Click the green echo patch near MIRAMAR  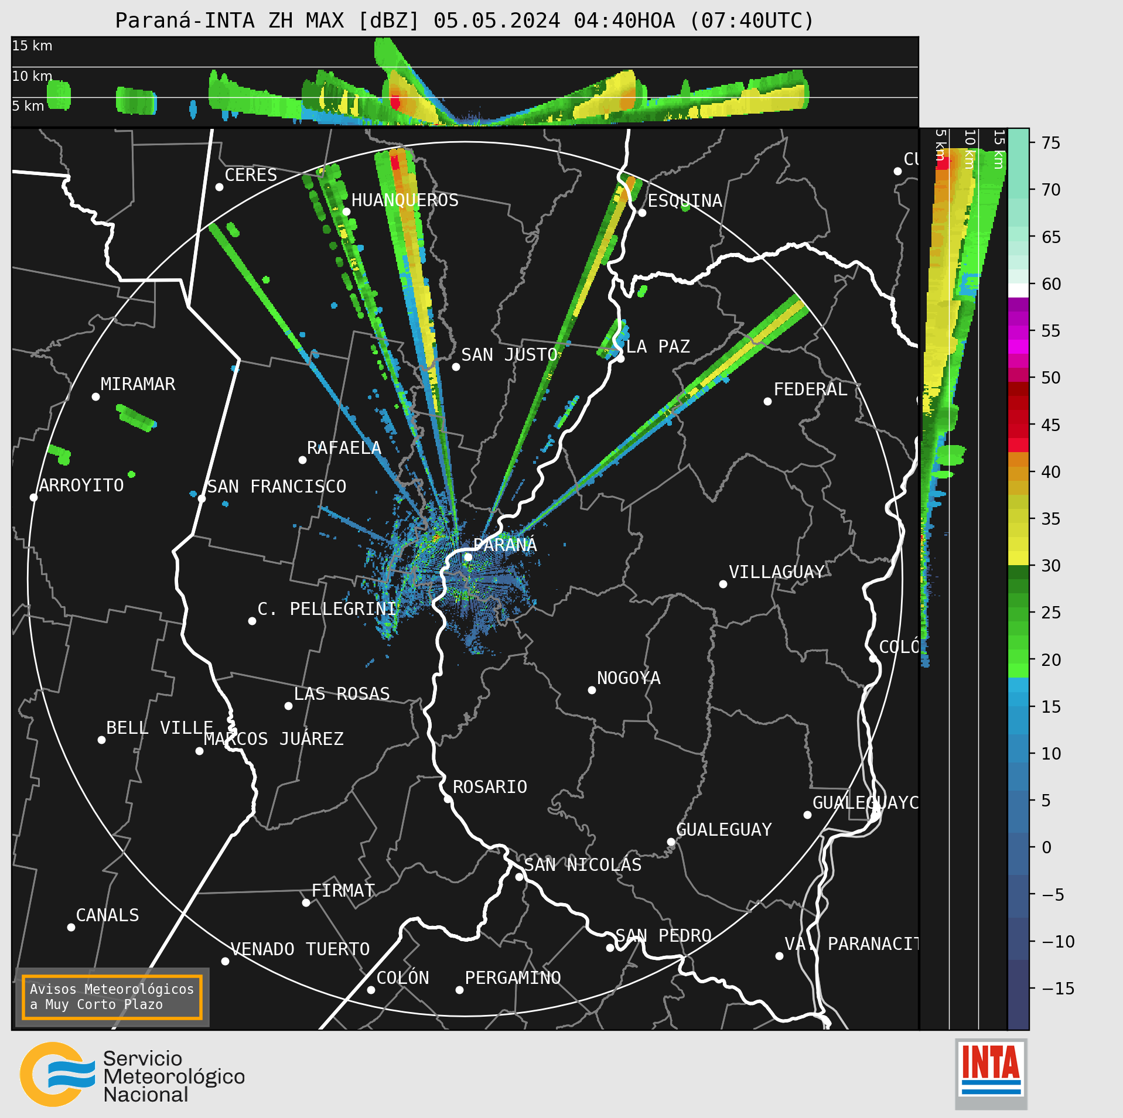pyautogui.click(x=136, y=418)
